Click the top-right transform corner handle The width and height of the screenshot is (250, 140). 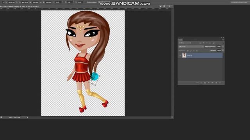(99, 76)
